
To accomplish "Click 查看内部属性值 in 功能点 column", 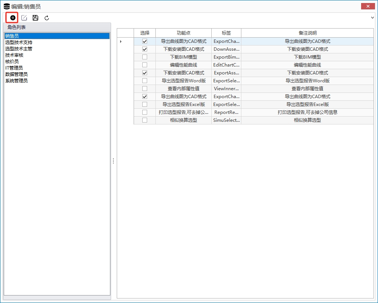I will [184, 89].
